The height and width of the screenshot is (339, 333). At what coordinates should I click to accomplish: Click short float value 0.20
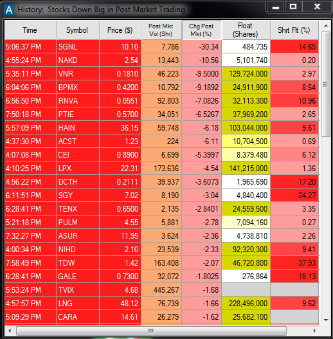[294, 60]
